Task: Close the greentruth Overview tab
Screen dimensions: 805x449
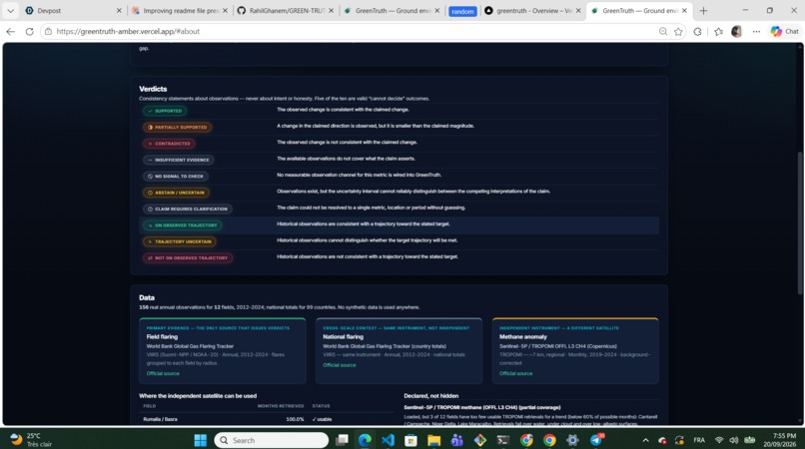Action: (x=578, y=10)
